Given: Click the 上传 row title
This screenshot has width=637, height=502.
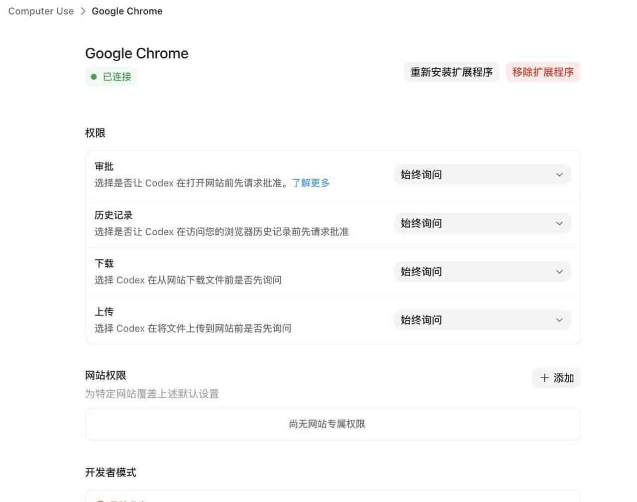Looking at the screenshot, I should pyautogui.click(x=104, y=311).
